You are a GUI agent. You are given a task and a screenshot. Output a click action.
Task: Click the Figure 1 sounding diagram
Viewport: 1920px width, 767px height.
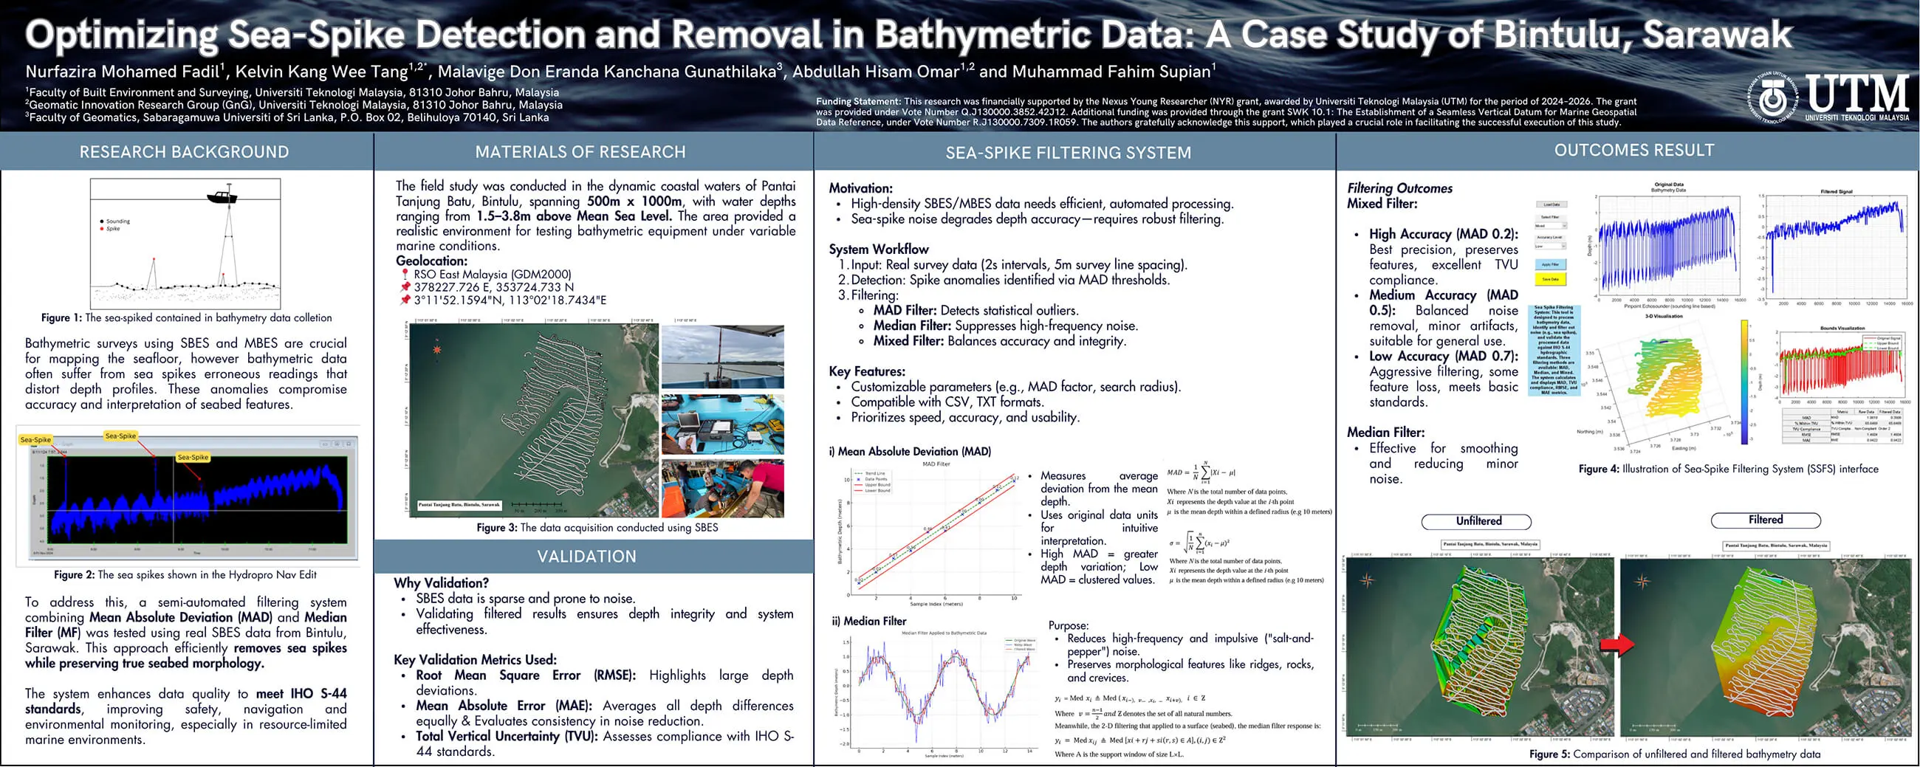point(185,244)
